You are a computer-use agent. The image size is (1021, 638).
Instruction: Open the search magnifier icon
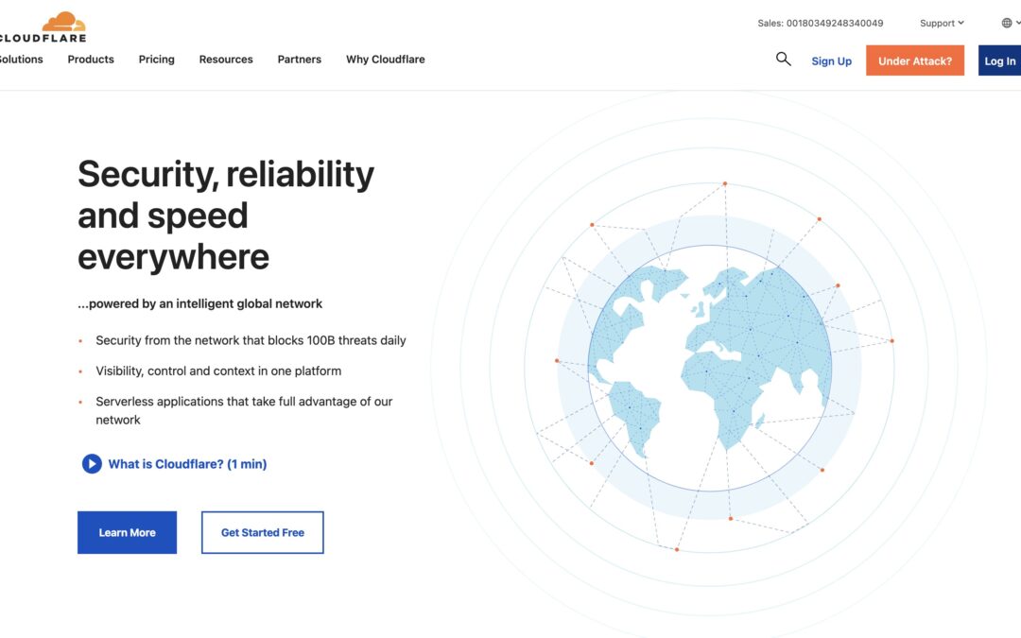[x=784, y=60]
